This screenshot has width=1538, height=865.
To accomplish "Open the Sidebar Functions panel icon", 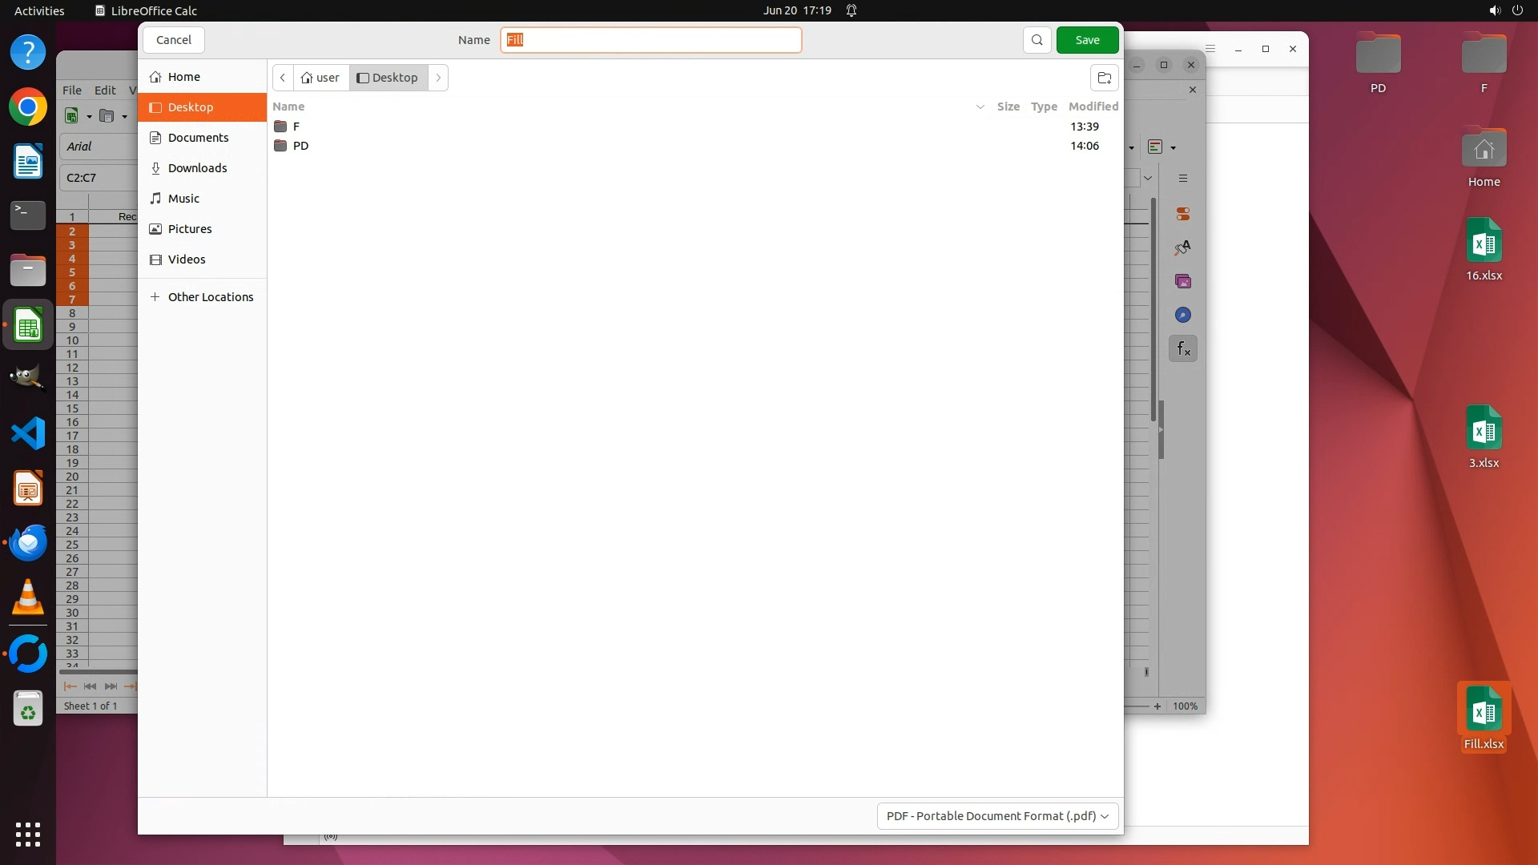I will [x=1182, y=349].
